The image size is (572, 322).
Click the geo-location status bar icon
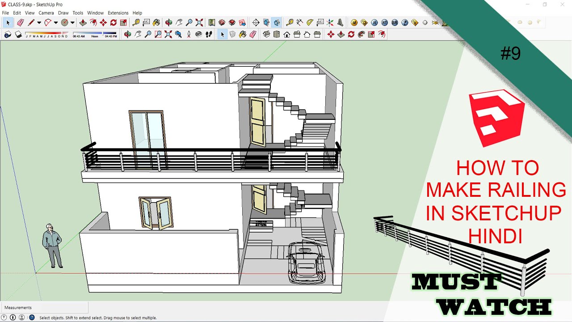point(4,318)
